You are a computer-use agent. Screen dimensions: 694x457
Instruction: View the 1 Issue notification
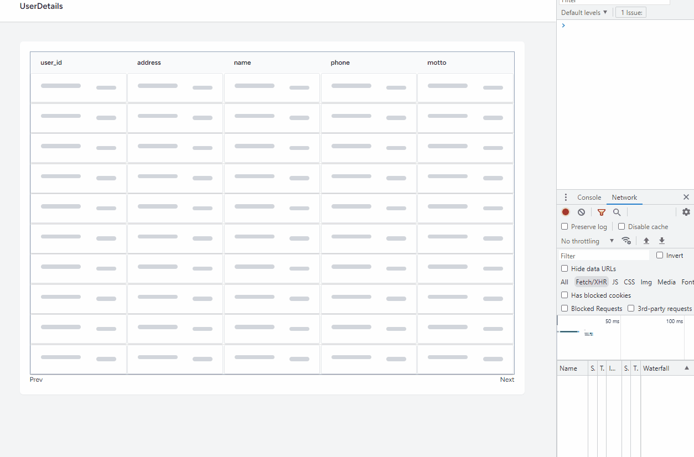[x=630, y=12]
